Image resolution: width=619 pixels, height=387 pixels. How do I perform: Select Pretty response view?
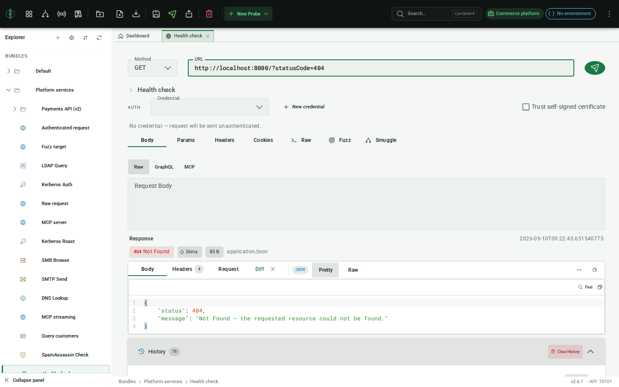pos(325,270)
